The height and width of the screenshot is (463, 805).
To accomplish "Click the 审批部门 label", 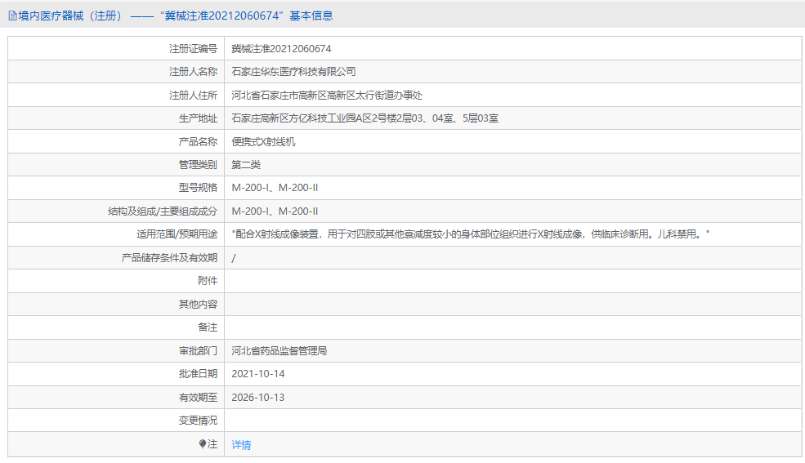I will click(x=198, y=350).
